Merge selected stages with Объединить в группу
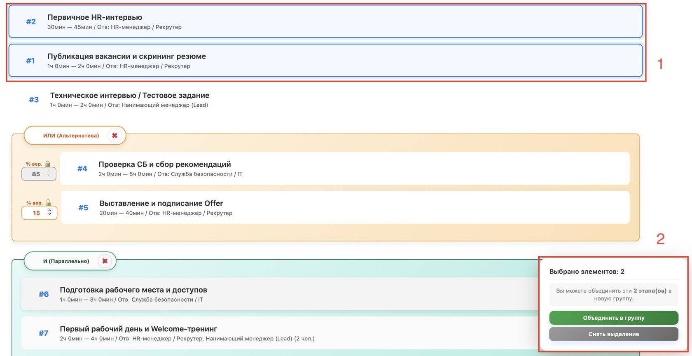 coord(614,318)
